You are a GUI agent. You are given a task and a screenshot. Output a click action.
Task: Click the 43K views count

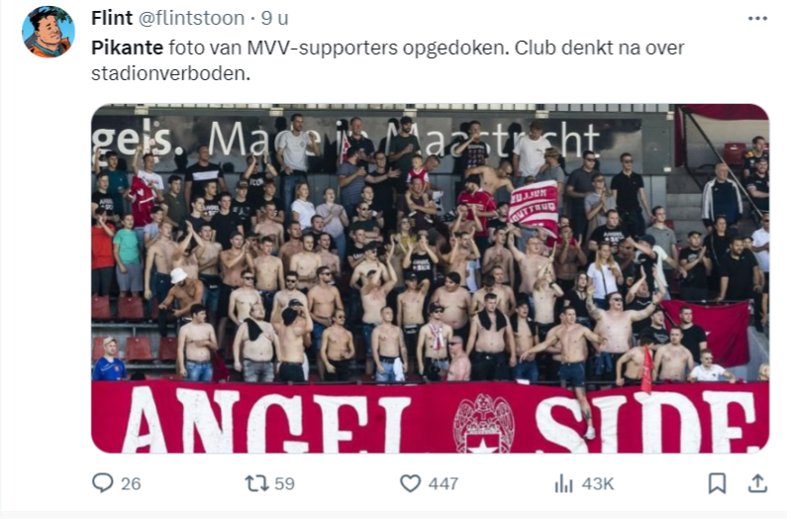[x=598, y=483]
